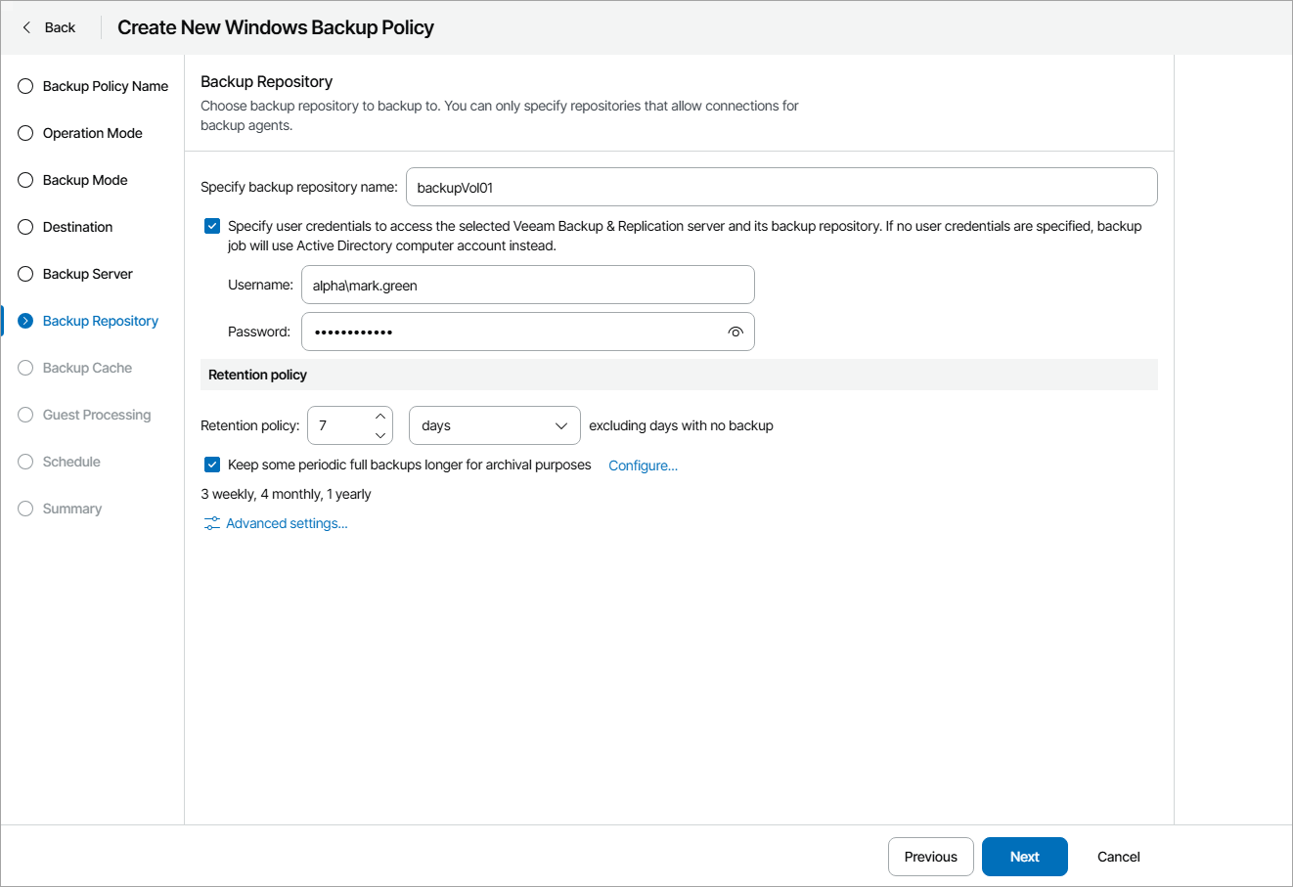Click the Configure link

(643, 466)
